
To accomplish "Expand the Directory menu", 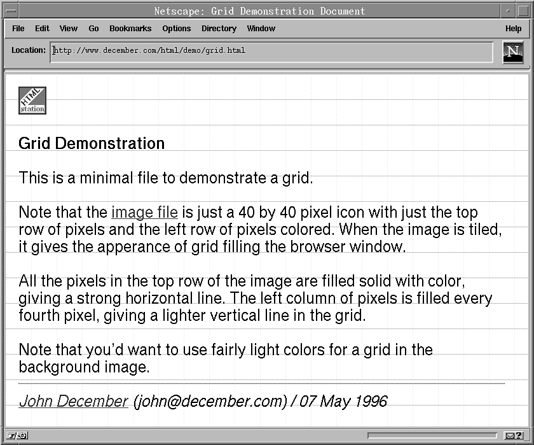I will (219, 29).
